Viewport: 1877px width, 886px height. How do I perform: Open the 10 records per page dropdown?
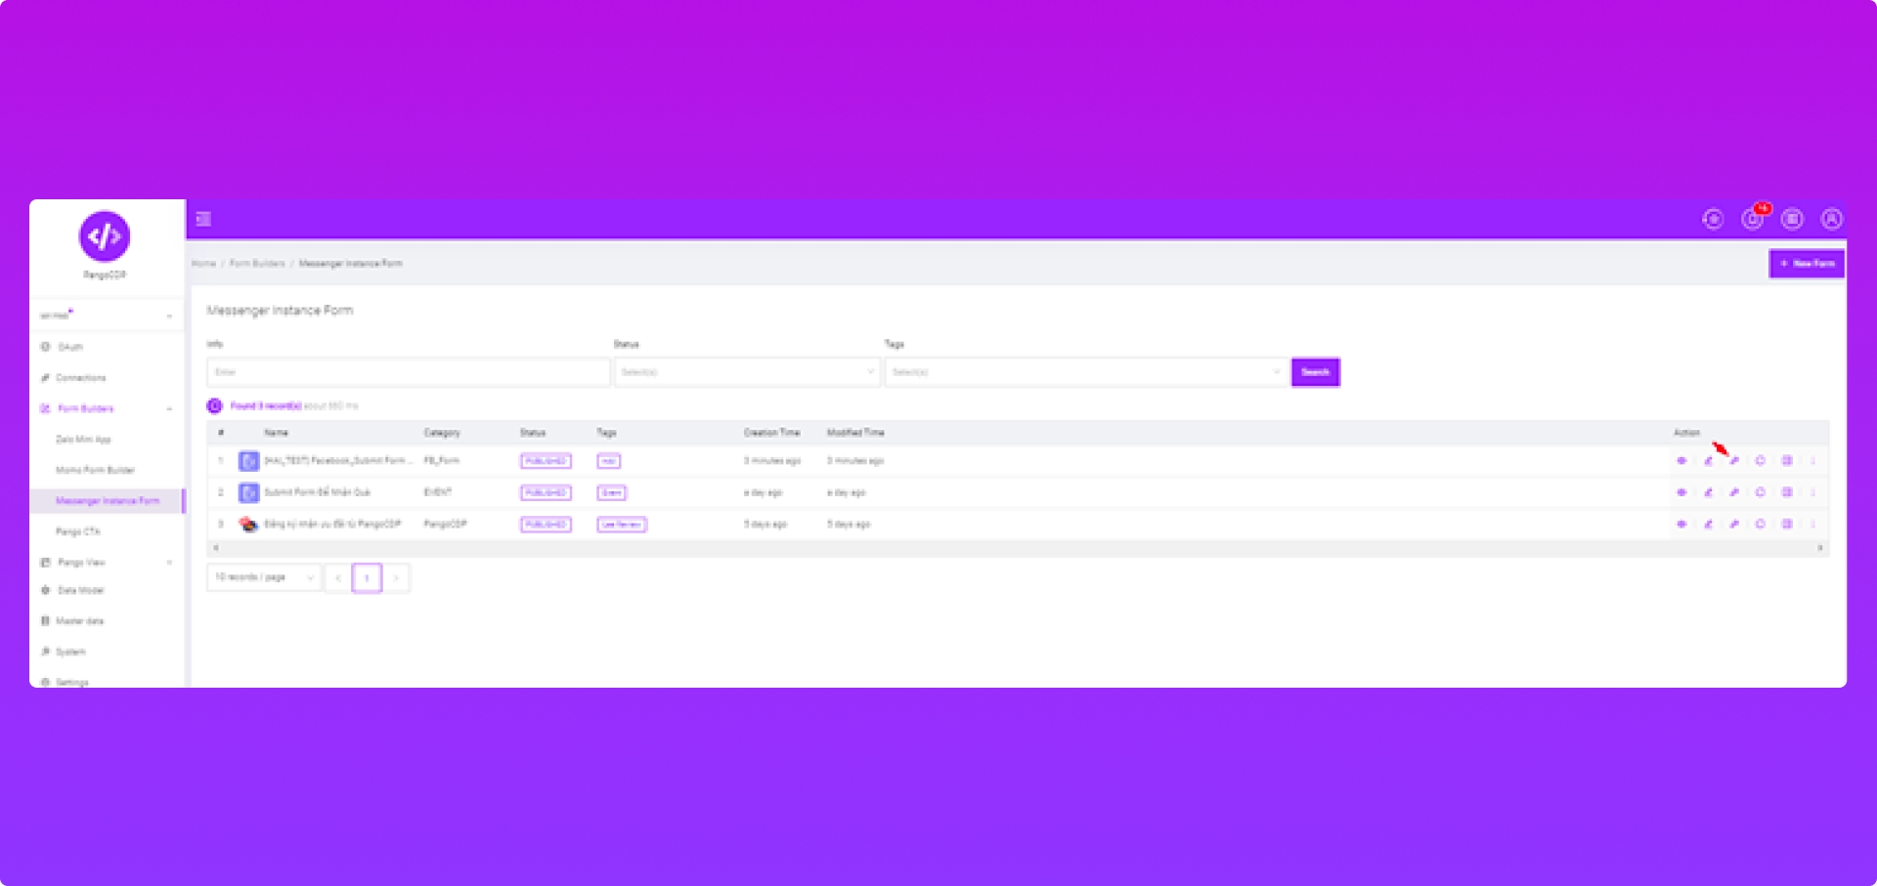coord(264,577)
